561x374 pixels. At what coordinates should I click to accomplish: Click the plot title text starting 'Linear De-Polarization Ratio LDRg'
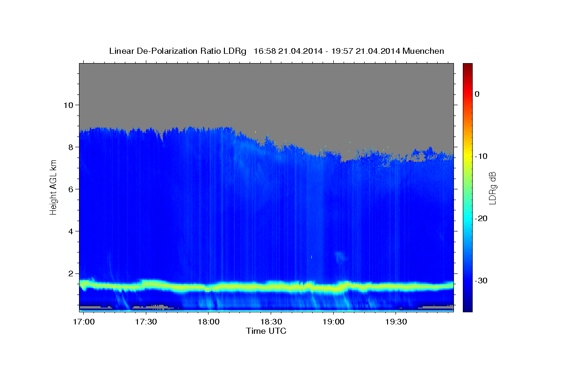(x=276, y=51)
